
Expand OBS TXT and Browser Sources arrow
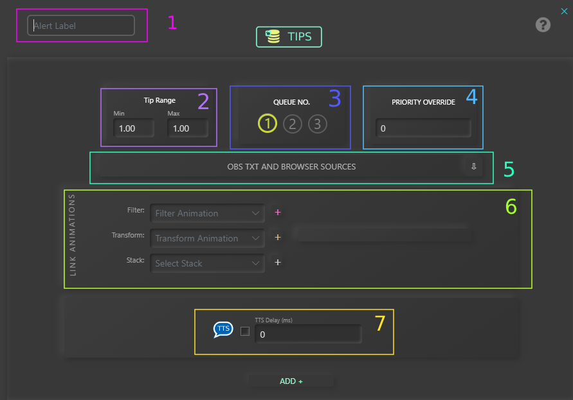(x=473, y=166)
